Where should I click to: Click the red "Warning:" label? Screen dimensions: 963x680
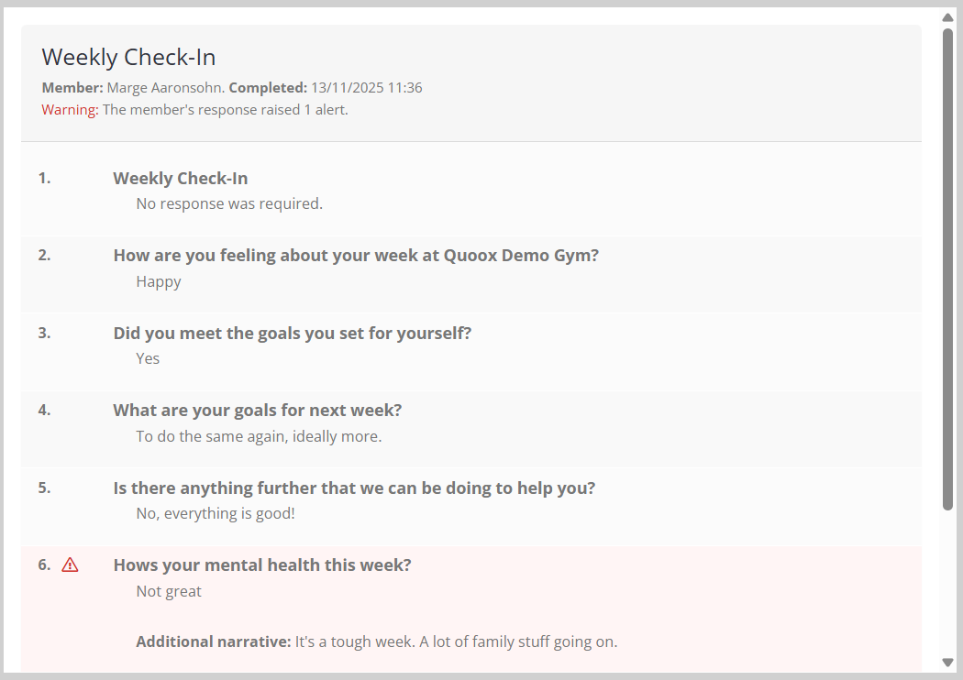[70, 110]
